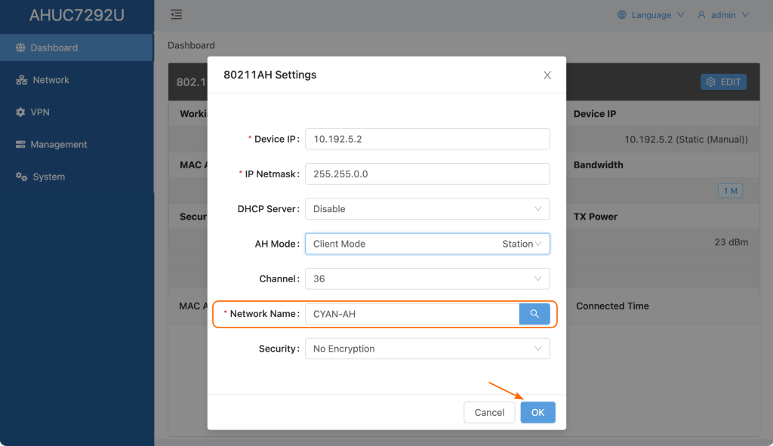Open the admin account dropdown
The height and width of the screenshot is (446, 773).
[722, 15]
